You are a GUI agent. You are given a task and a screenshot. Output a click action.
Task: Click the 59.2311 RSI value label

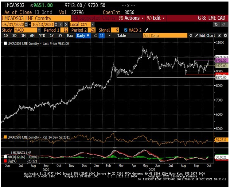click(221, 140)
